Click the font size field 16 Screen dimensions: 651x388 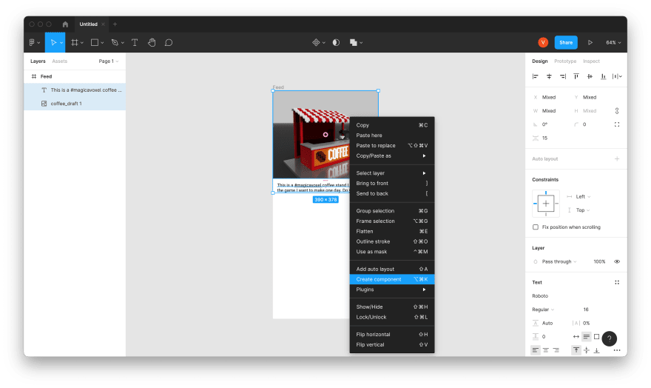coord(586,310)
